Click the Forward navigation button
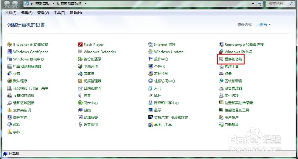 [15, 4]
